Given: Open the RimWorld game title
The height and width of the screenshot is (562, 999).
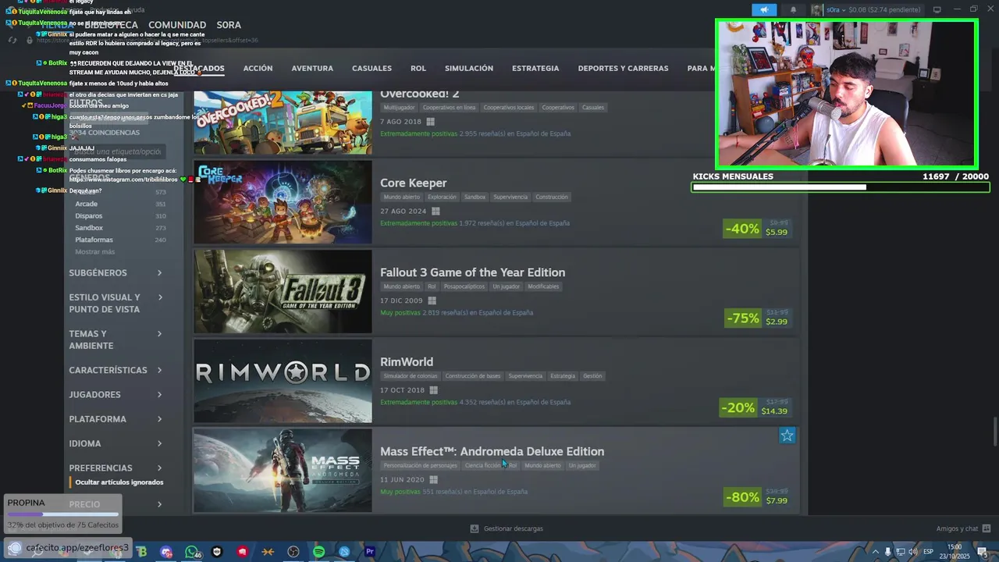Looking at the screenshot, I should (407, 362).
